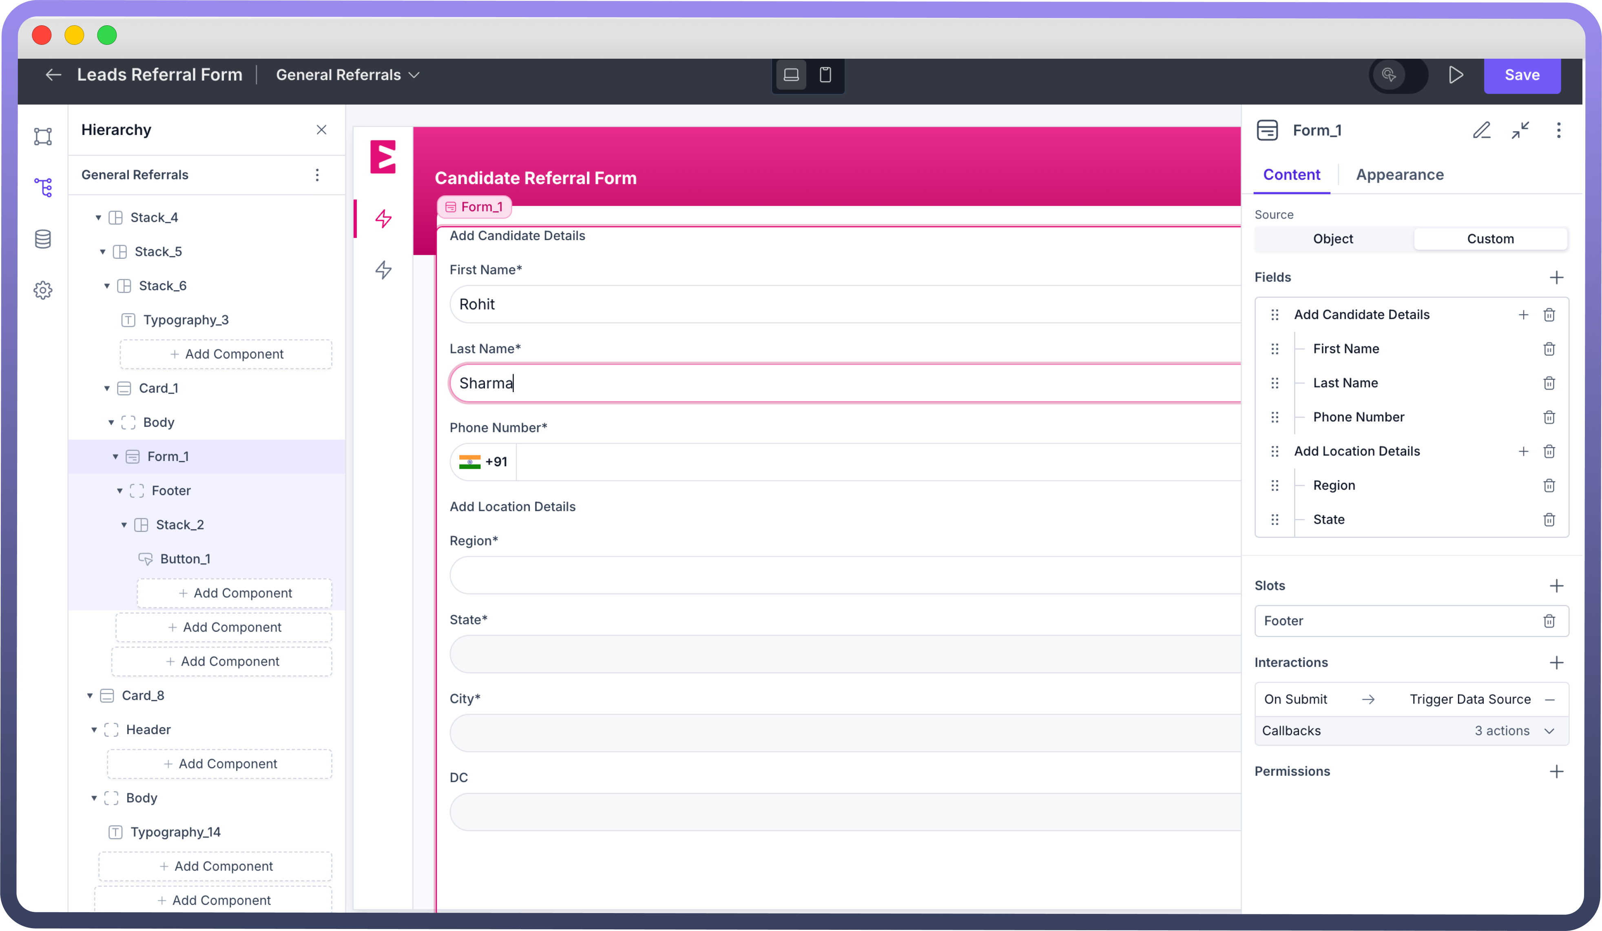The height and width of the screenshot is (931, 1602).
Task: Click the pencil rename icon for Form_1
Action: 1481,130
